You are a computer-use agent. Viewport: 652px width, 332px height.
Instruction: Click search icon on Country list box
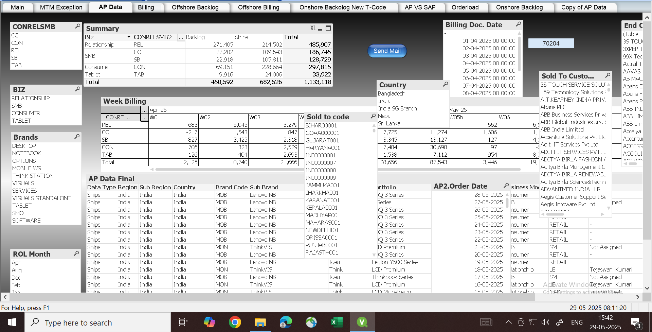point(445,84)
